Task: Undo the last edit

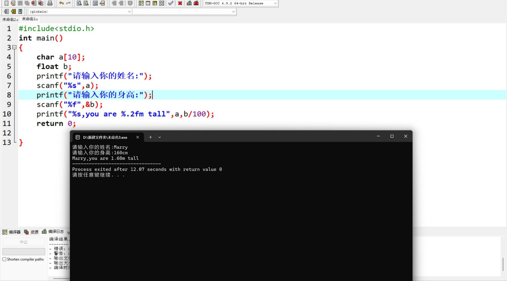Action: pos(61,3)
